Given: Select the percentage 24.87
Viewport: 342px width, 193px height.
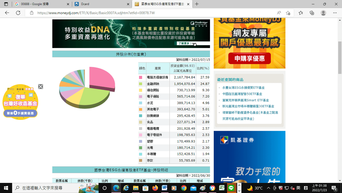Looking at the screenshot, I should [205, 84].
